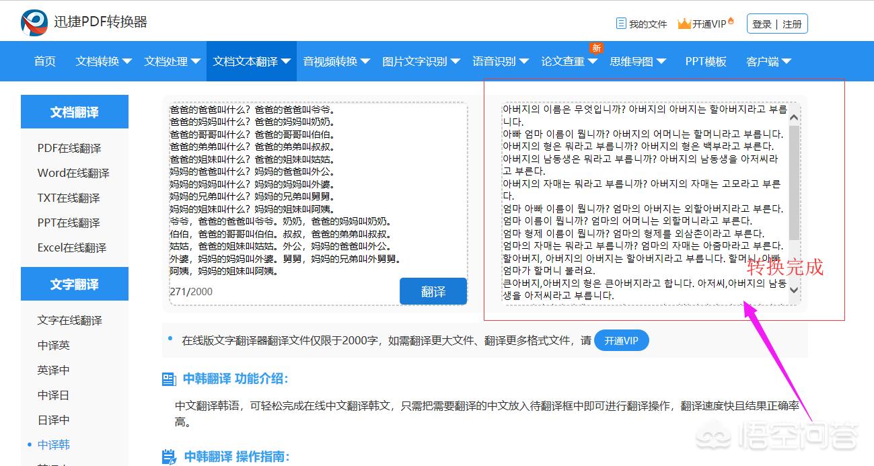Image resolution: width=874 pixels, height=466 pixels.
Task: Click the 中韩翻译 操作指南 section icon
Action: [x=169, y=457]
